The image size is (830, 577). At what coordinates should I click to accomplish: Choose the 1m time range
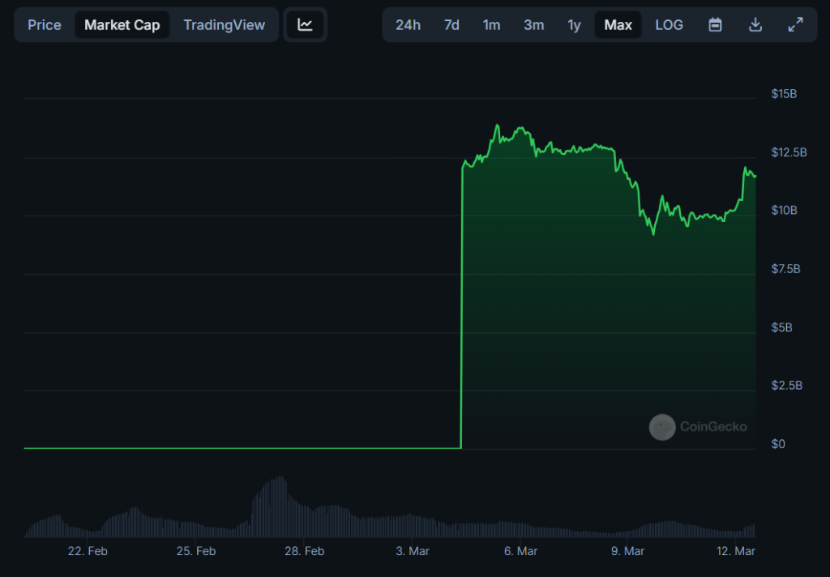coord(491,25)
